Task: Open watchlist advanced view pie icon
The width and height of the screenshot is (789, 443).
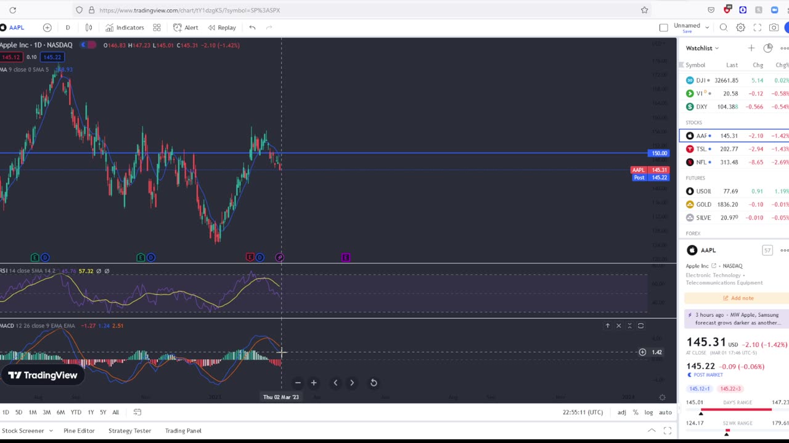Action: [767, 48]
